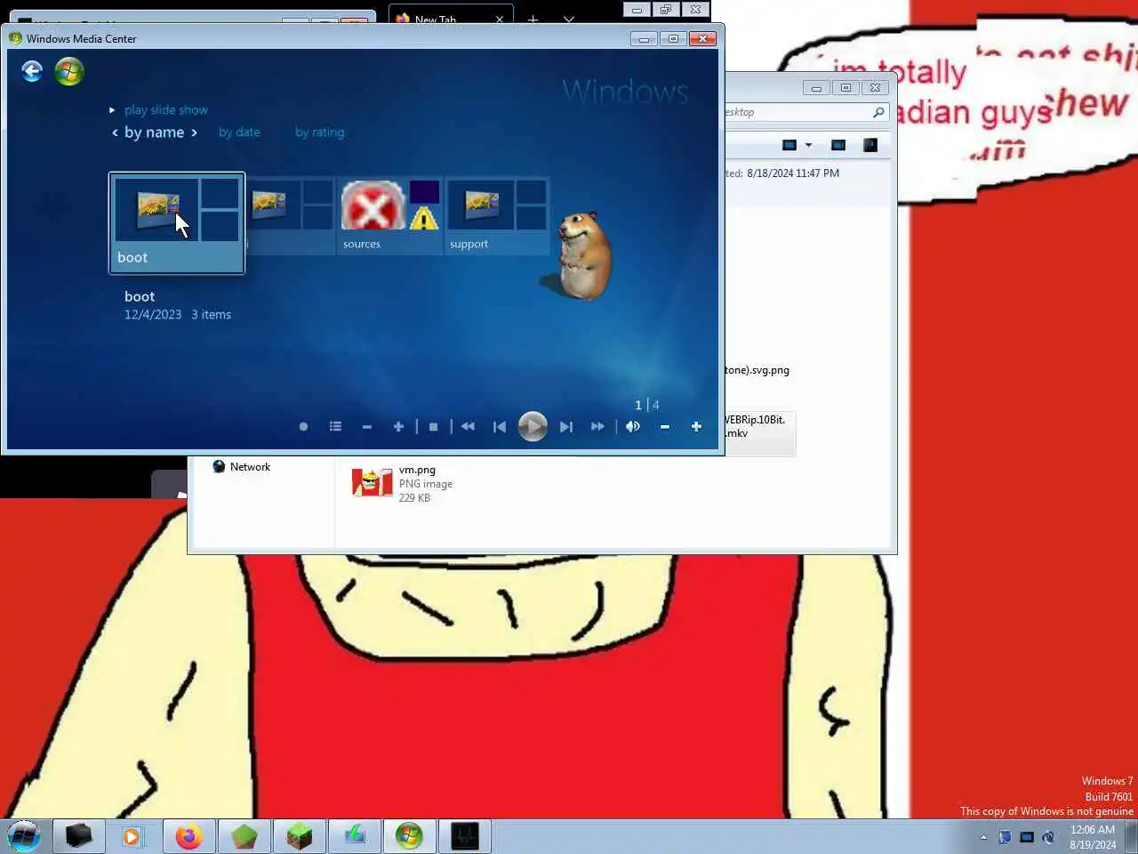Select Network in Explorer navigation pane

coord(242,466)
